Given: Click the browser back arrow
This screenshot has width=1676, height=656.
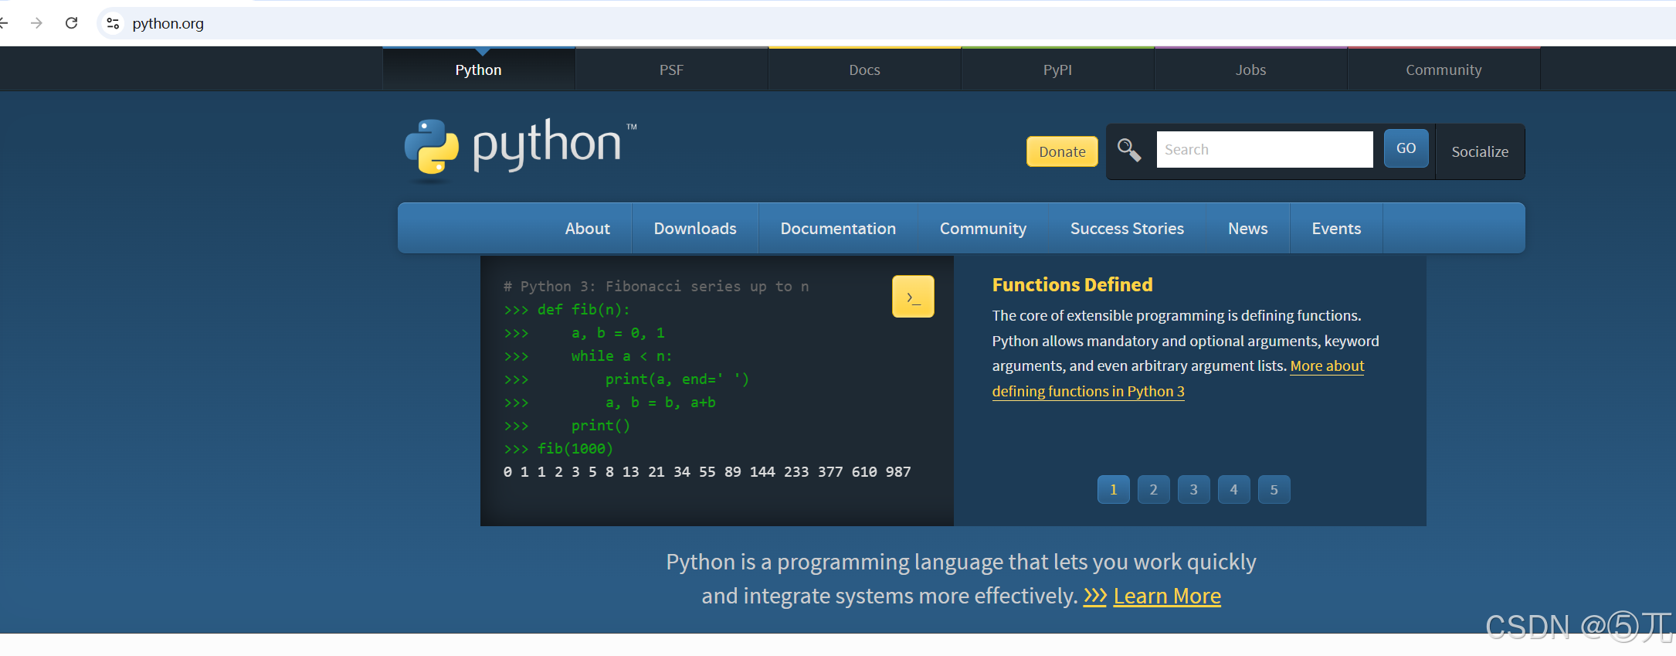Looking at the screenshot, I should [x=3, y=23].
